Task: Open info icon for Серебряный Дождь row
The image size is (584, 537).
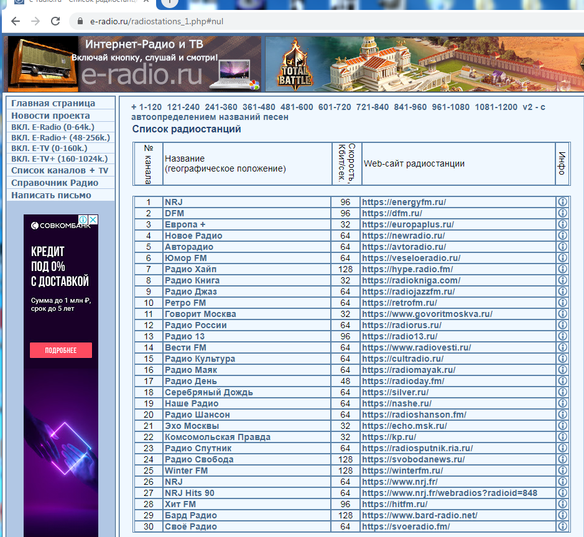Action: pos(562,392)
